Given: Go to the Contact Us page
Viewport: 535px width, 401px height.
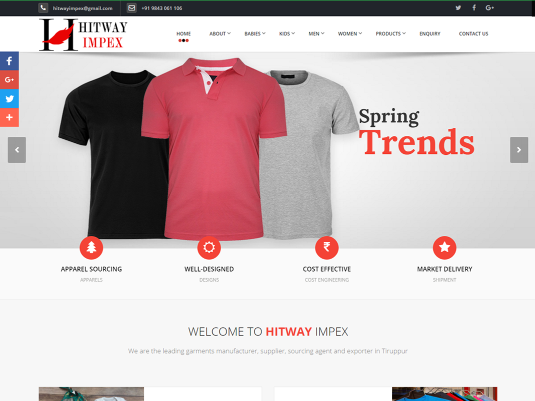Looking at the screenshot, I should 473,34.
